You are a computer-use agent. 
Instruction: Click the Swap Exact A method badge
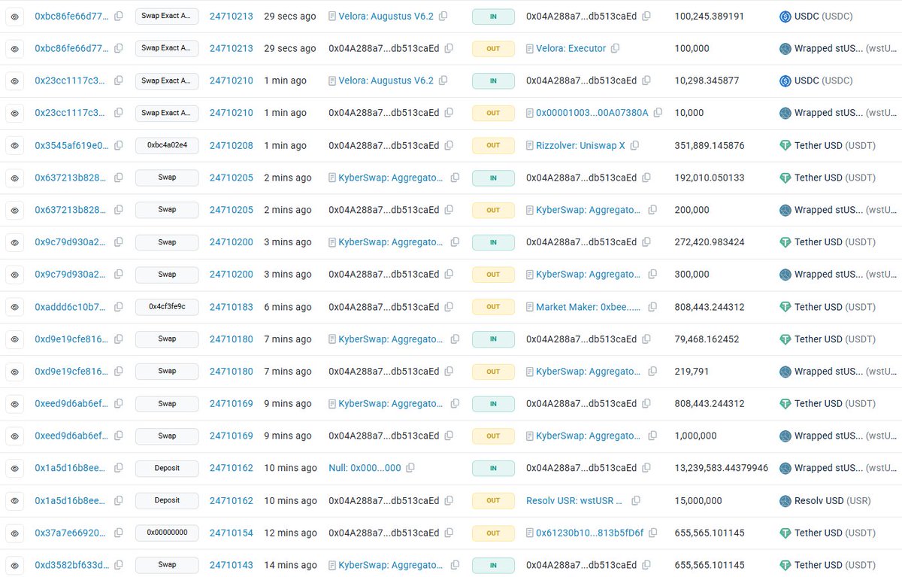click(166, 16)
